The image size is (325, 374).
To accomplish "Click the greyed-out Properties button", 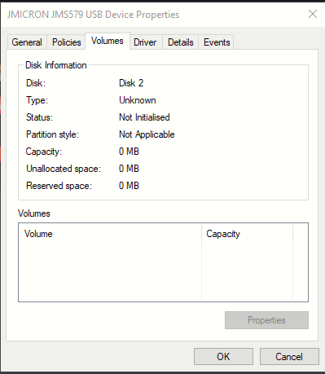I will tap(266, 320).
